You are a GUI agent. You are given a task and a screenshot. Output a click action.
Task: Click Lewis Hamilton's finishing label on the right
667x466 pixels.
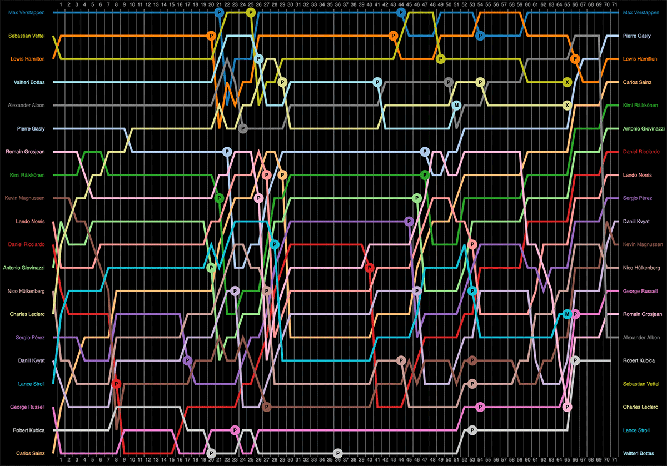[638, 59]
